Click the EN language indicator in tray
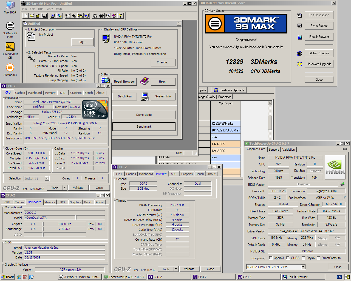The image size is (351, 281). [x=339, y=277]
